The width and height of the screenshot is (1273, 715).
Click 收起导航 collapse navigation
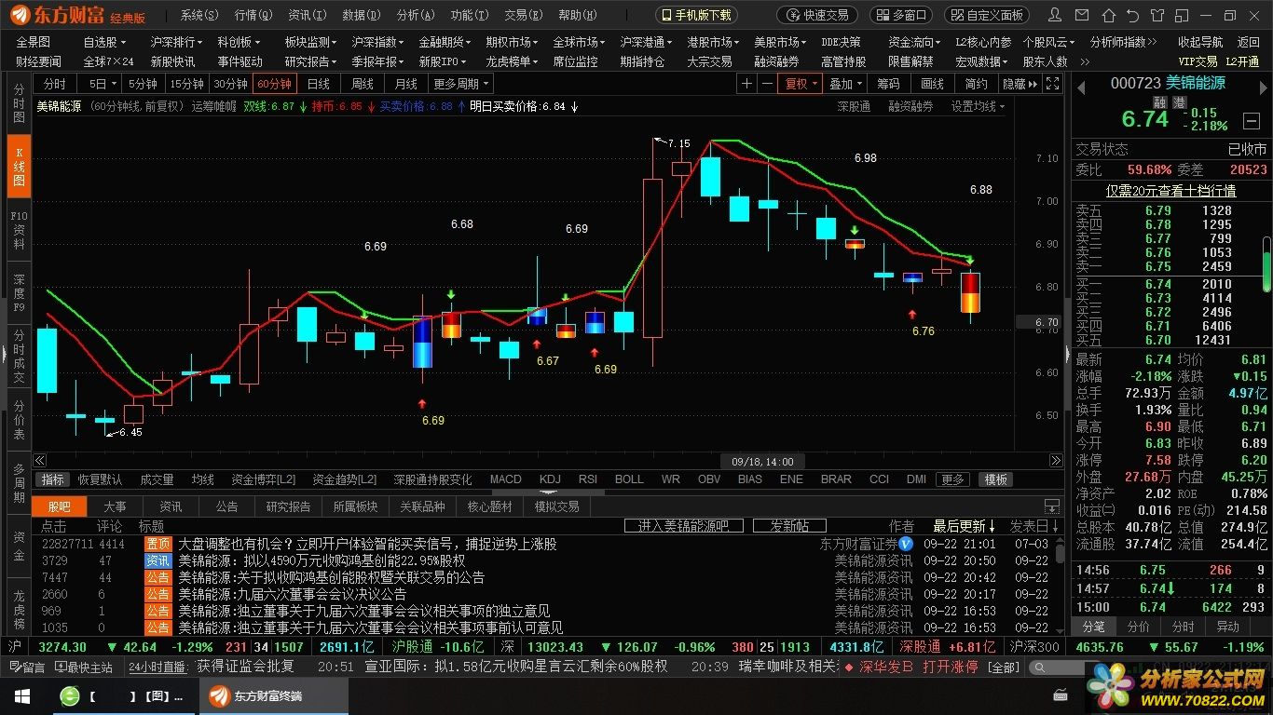(x=1199, y=42)
